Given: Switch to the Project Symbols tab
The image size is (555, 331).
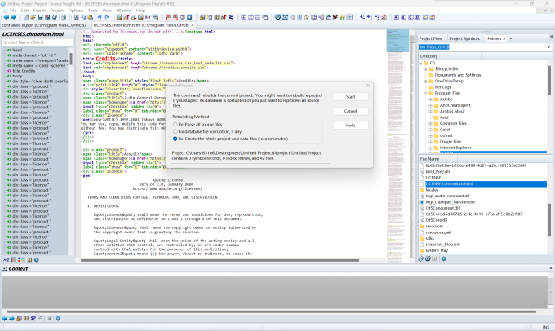Looking at the screenshot, I should tap(464, 38).
